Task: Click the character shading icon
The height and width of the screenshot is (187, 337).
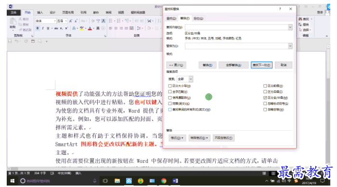Action: (98, 28)
